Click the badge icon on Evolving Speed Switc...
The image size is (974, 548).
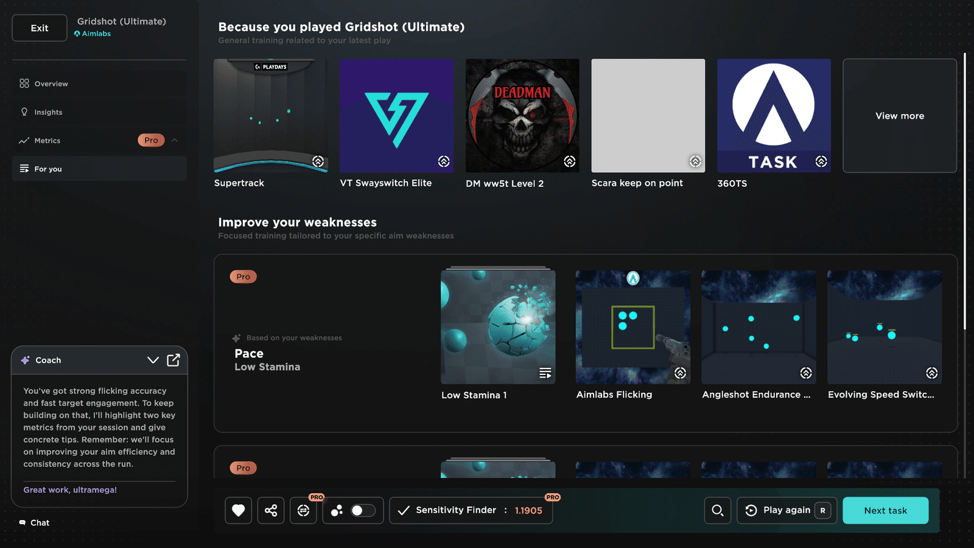(x=932, y=373)
